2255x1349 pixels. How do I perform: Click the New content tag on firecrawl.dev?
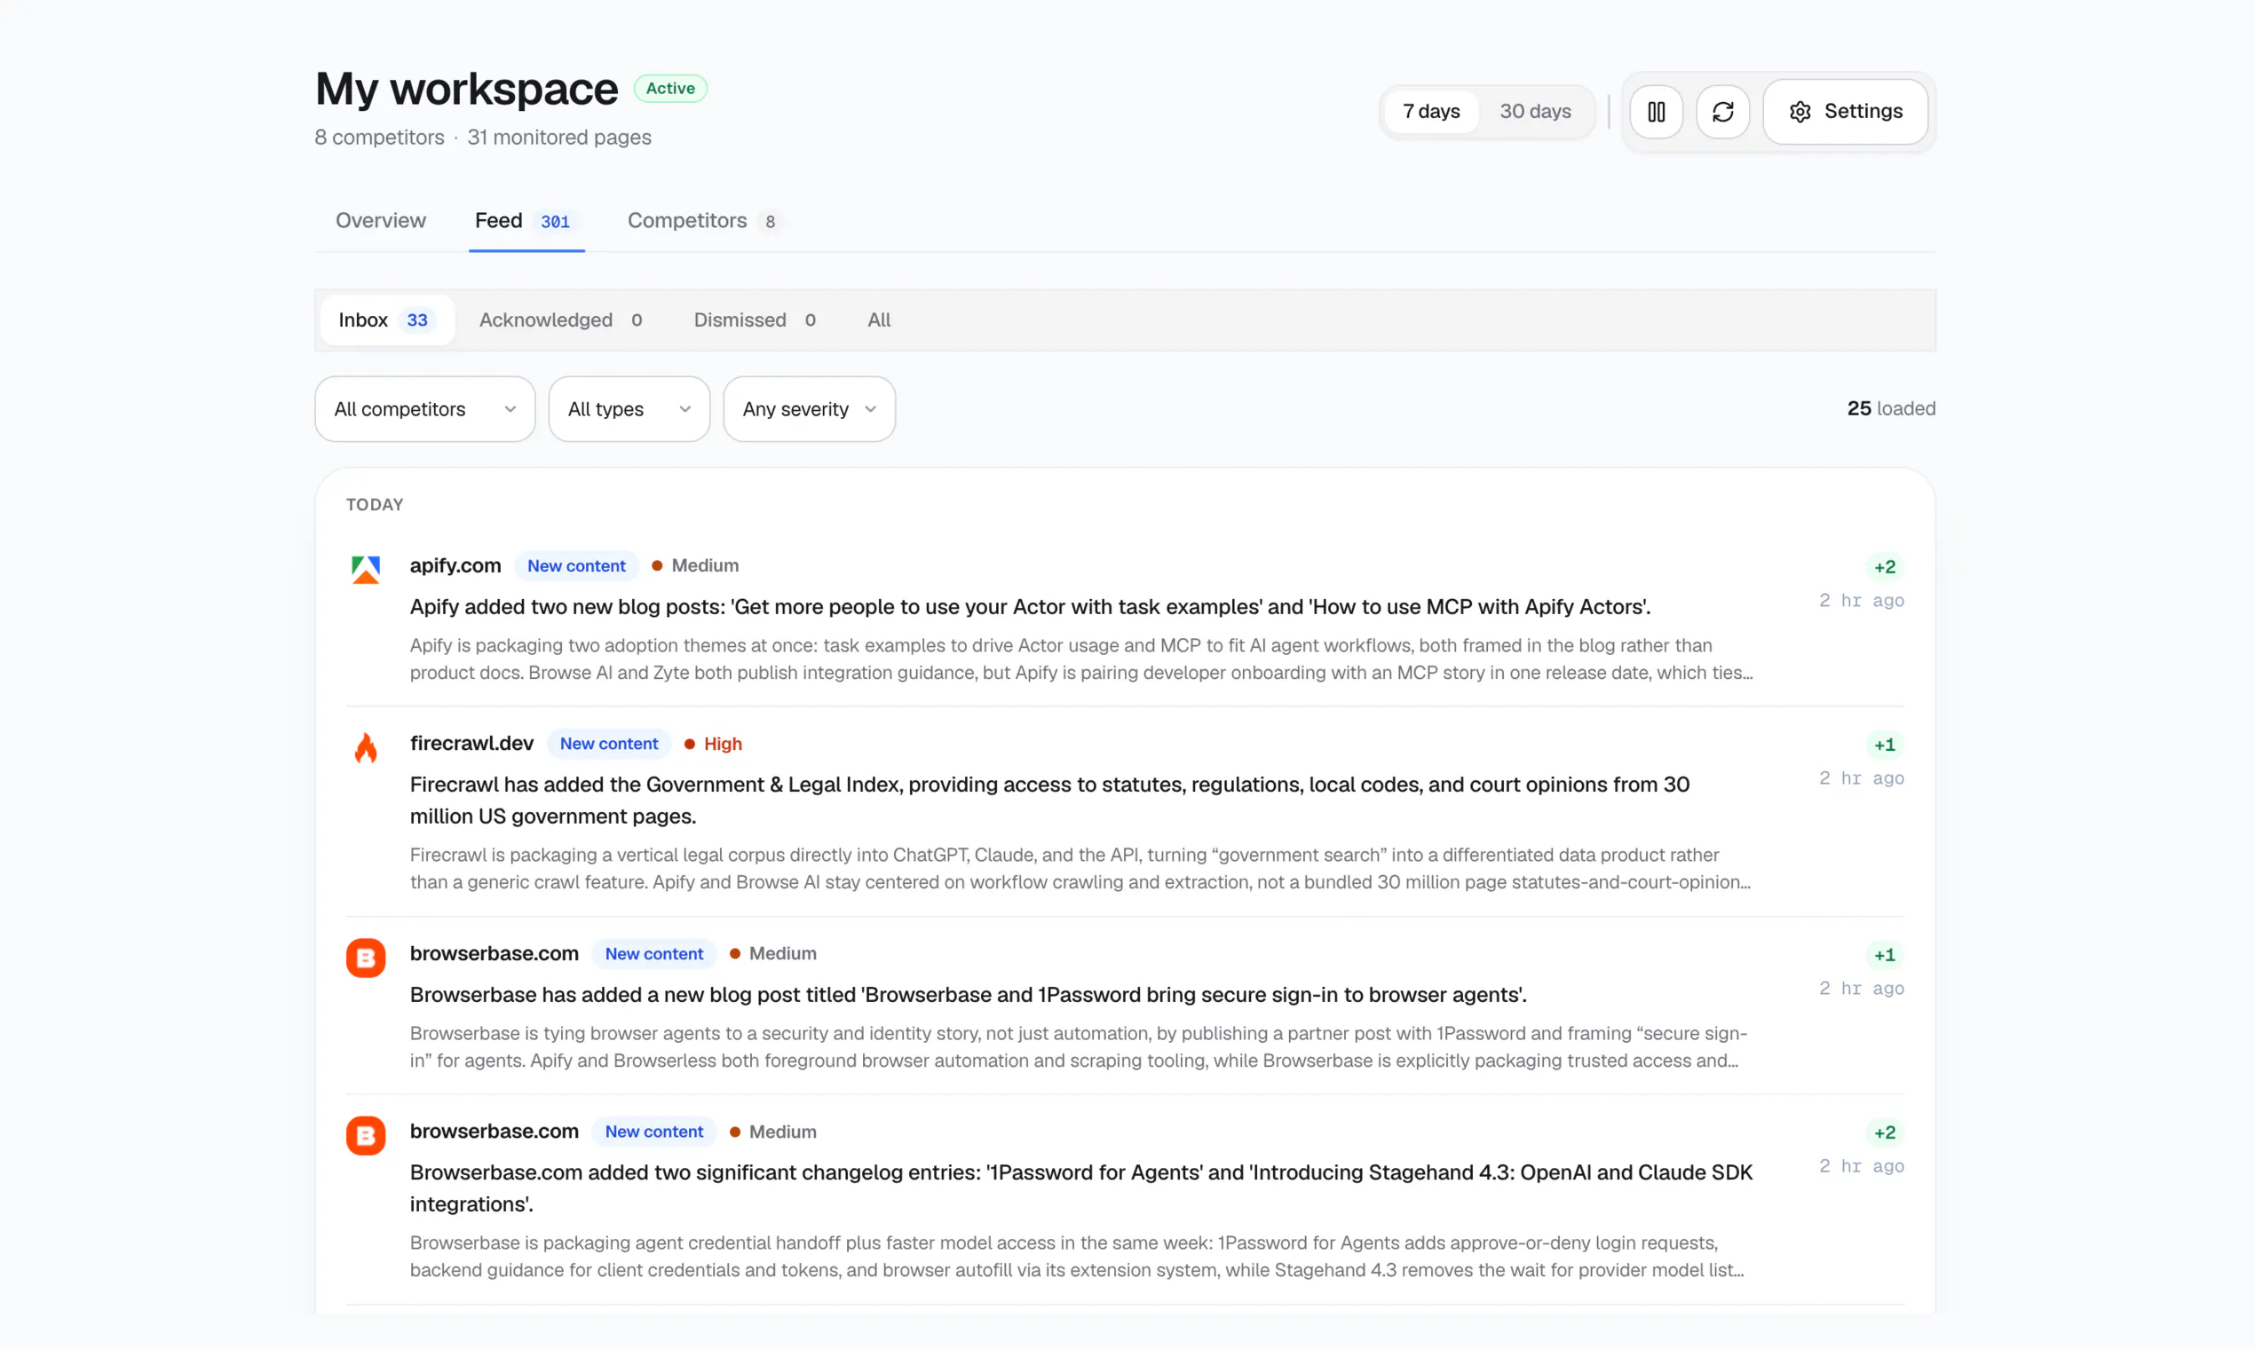[608, 744]
